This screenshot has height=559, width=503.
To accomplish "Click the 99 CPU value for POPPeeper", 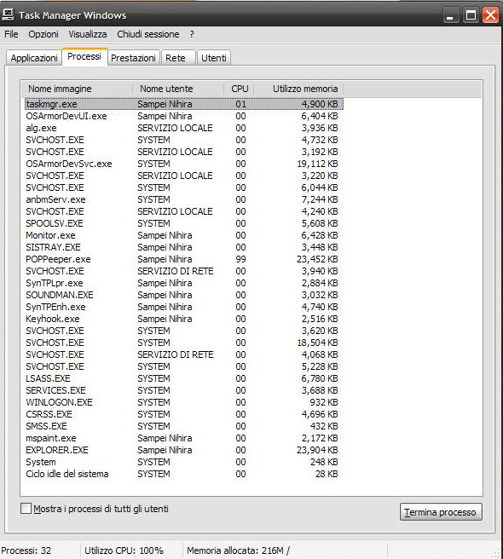I will pos(240,259).
